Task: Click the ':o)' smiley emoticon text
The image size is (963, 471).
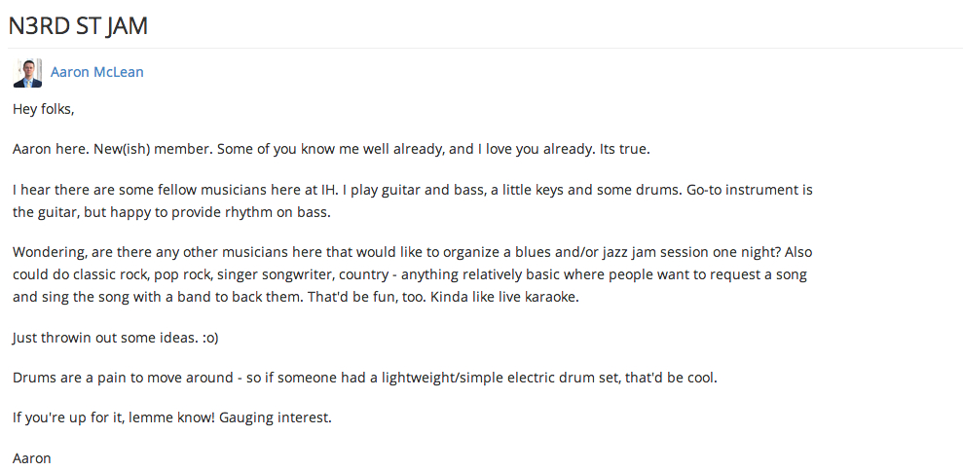Action: coord(207,339)
